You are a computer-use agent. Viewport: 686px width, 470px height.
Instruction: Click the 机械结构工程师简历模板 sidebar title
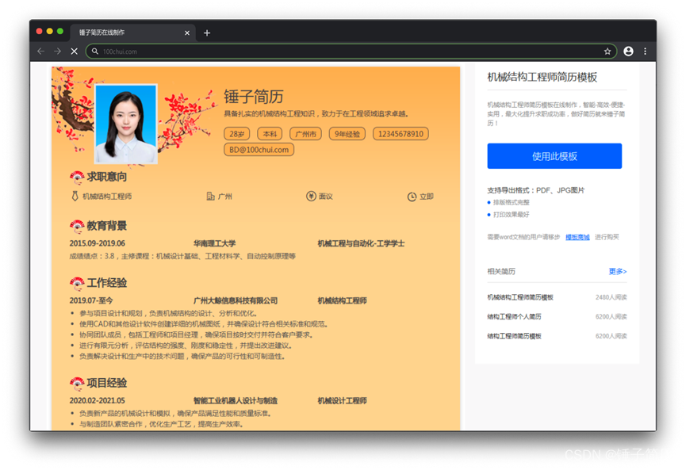tap(542, 78)
